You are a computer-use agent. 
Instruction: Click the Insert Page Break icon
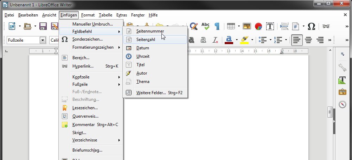pyautogui.click(x=284, y=26)
